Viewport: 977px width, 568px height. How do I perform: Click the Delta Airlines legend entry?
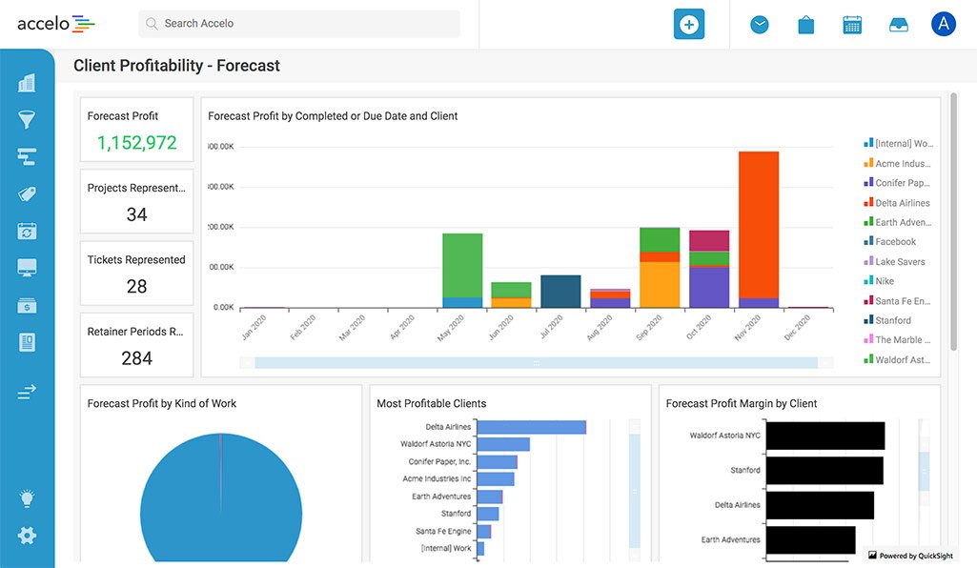pyautogui.click(x=897, y=202)
